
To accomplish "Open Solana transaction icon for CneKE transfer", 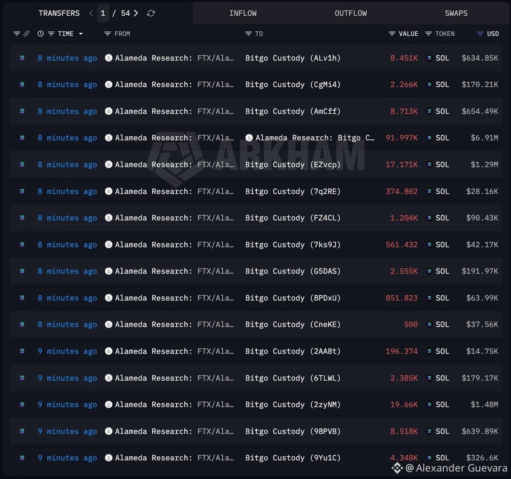I will pos(22,324).
